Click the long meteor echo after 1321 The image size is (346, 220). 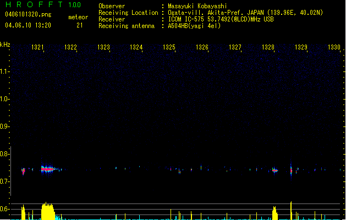[48, 169]
